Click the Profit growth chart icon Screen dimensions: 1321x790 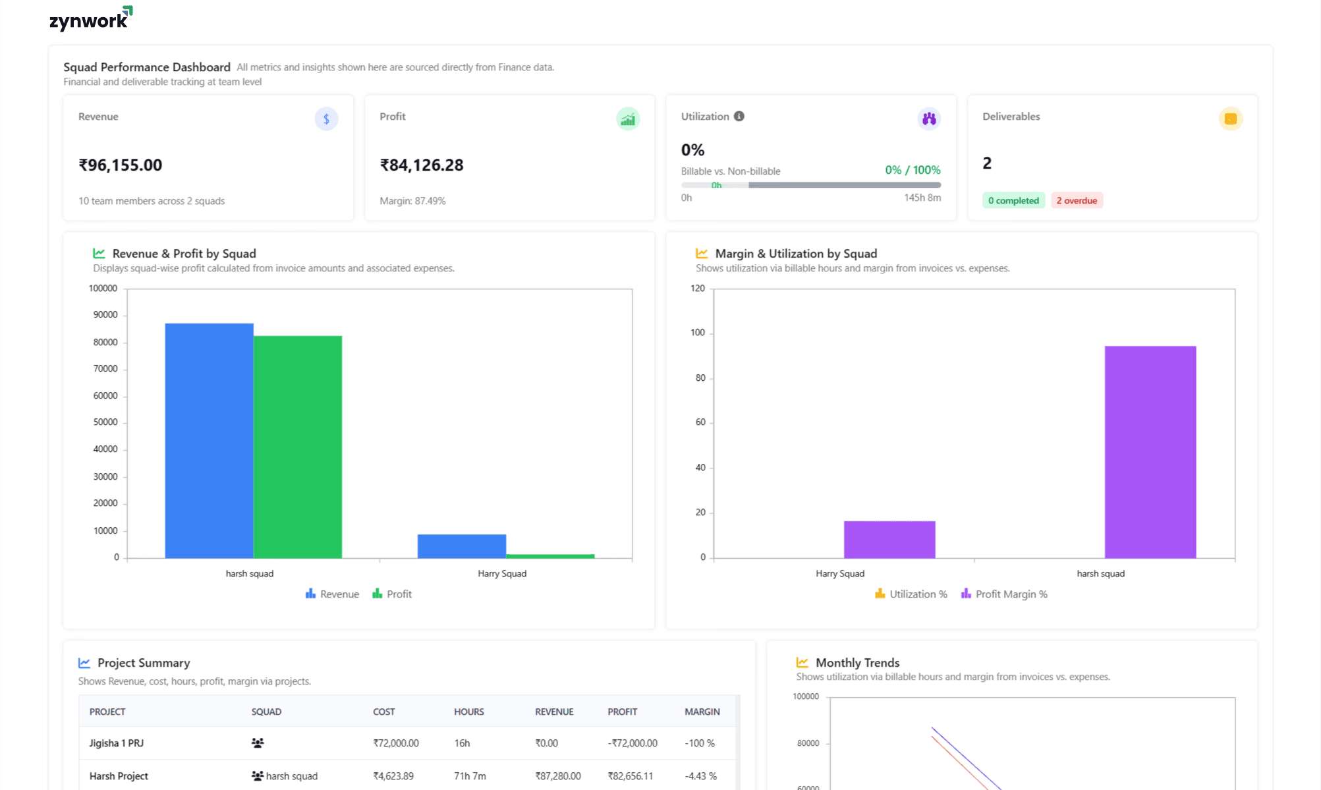tap(628, 119)
